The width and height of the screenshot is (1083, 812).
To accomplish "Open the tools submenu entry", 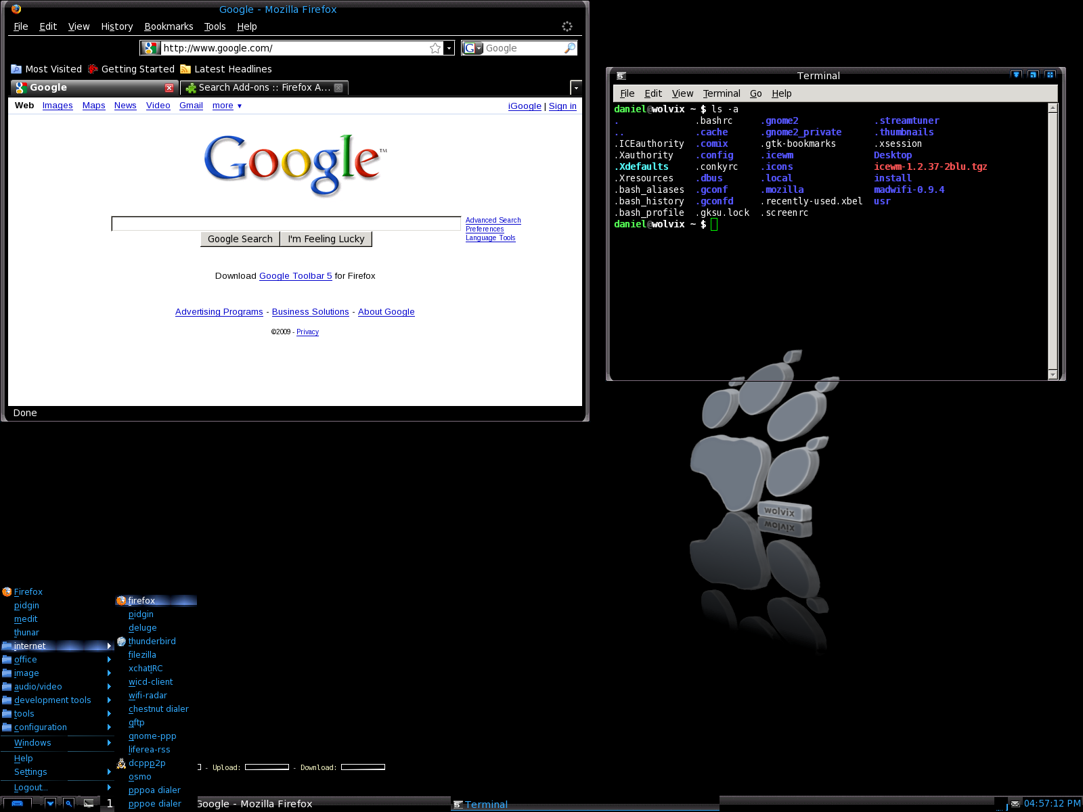I will 57,713.
